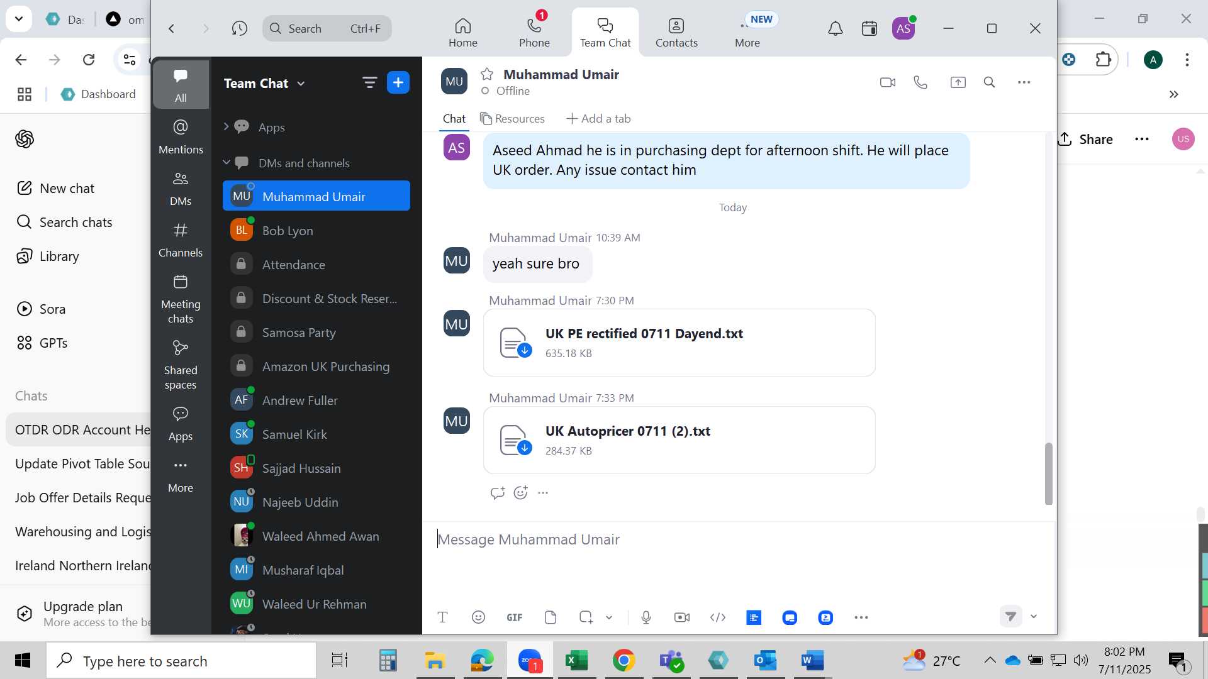Open the history clock icon
The image size is (1208, 679).
point(239,28)
